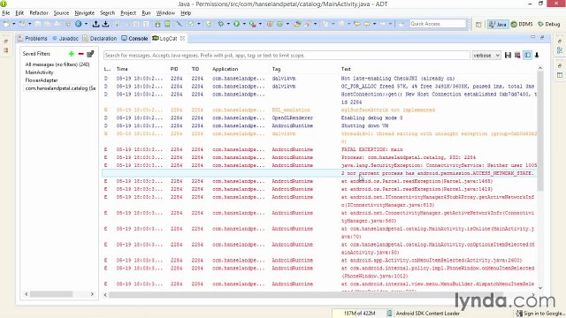Run garbage collector trash icon
The width and height of the screenshot is (566, 318).
[389, 314]
